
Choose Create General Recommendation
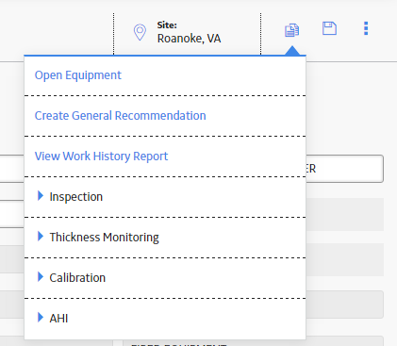point(120,116)
